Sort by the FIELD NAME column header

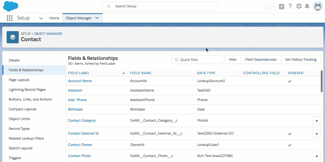coord(141,73)
